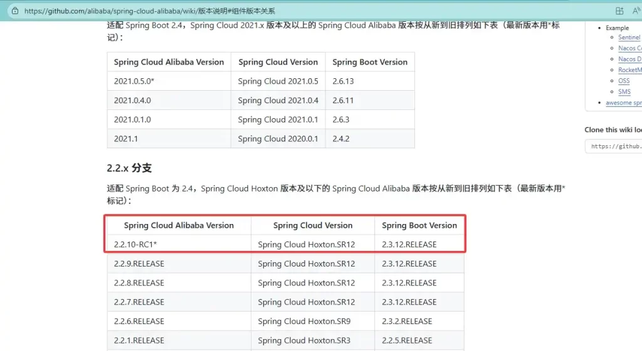Click the 2.2.5.RELEASE Spring Boot cell
The height and width of the screenshot is (351, 642).
(407, 340)
